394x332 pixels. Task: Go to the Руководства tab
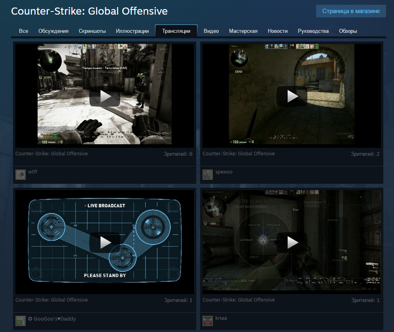click(313, 31)
